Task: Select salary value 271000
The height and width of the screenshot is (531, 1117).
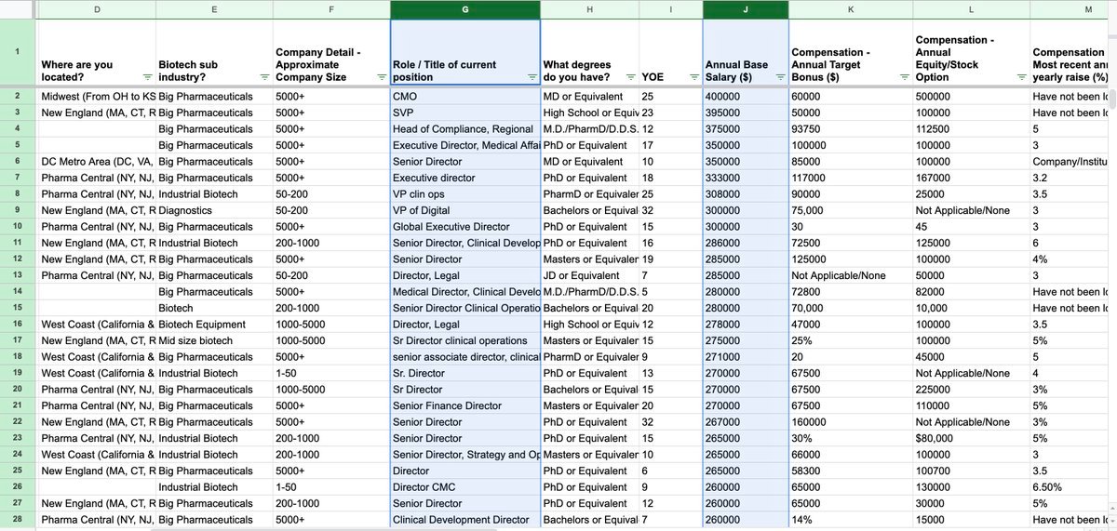Action: 746,356
